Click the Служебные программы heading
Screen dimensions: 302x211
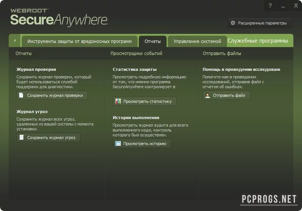click(x=258, y=41)
